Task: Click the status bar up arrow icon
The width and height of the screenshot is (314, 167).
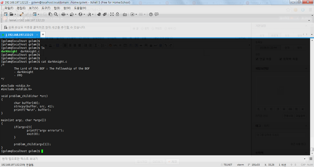Action: (291, 165)
